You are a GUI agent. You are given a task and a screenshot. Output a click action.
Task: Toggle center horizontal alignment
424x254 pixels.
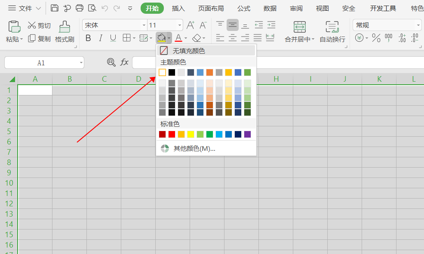(x=233, y=38)
